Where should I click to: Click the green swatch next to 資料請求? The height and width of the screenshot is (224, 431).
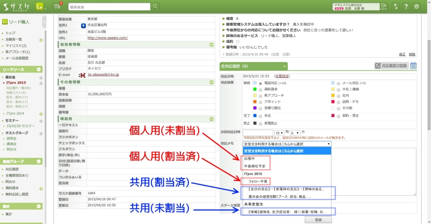[255, 89]
